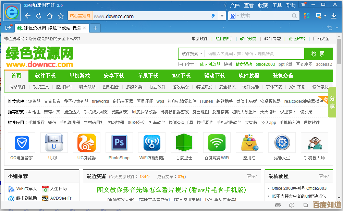Click the WiFi万能钥匙 app icon

(151, 143)
